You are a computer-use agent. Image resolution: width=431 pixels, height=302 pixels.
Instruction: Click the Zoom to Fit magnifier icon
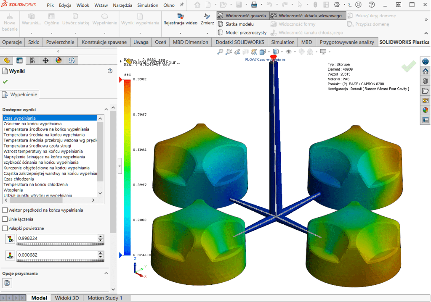[220, 52]
